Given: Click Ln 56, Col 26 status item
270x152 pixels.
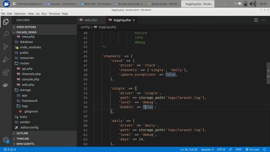Looking at the screenshot, I should (x=189, y=149).
